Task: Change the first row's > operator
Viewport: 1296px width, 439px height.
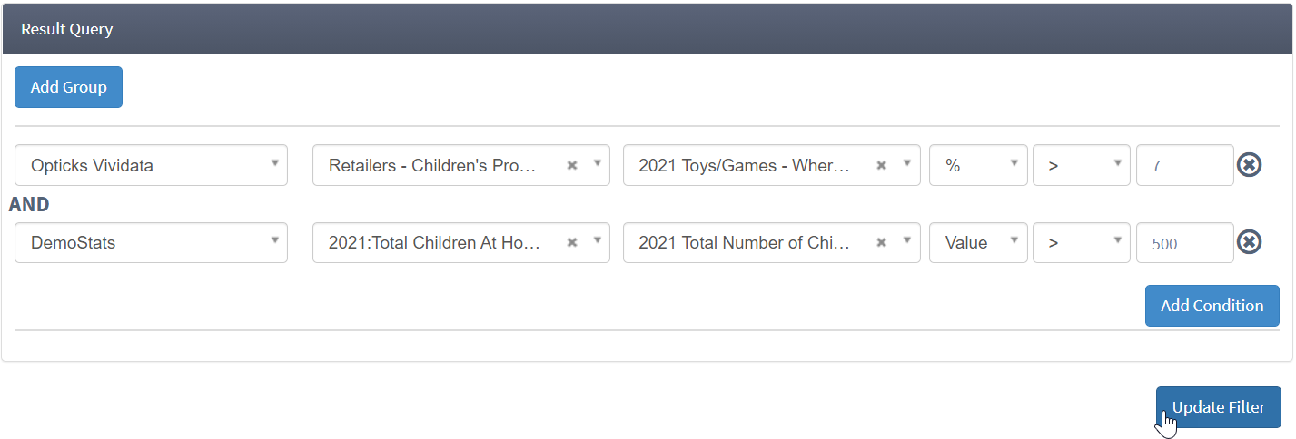Action: tap(1082, 165)
